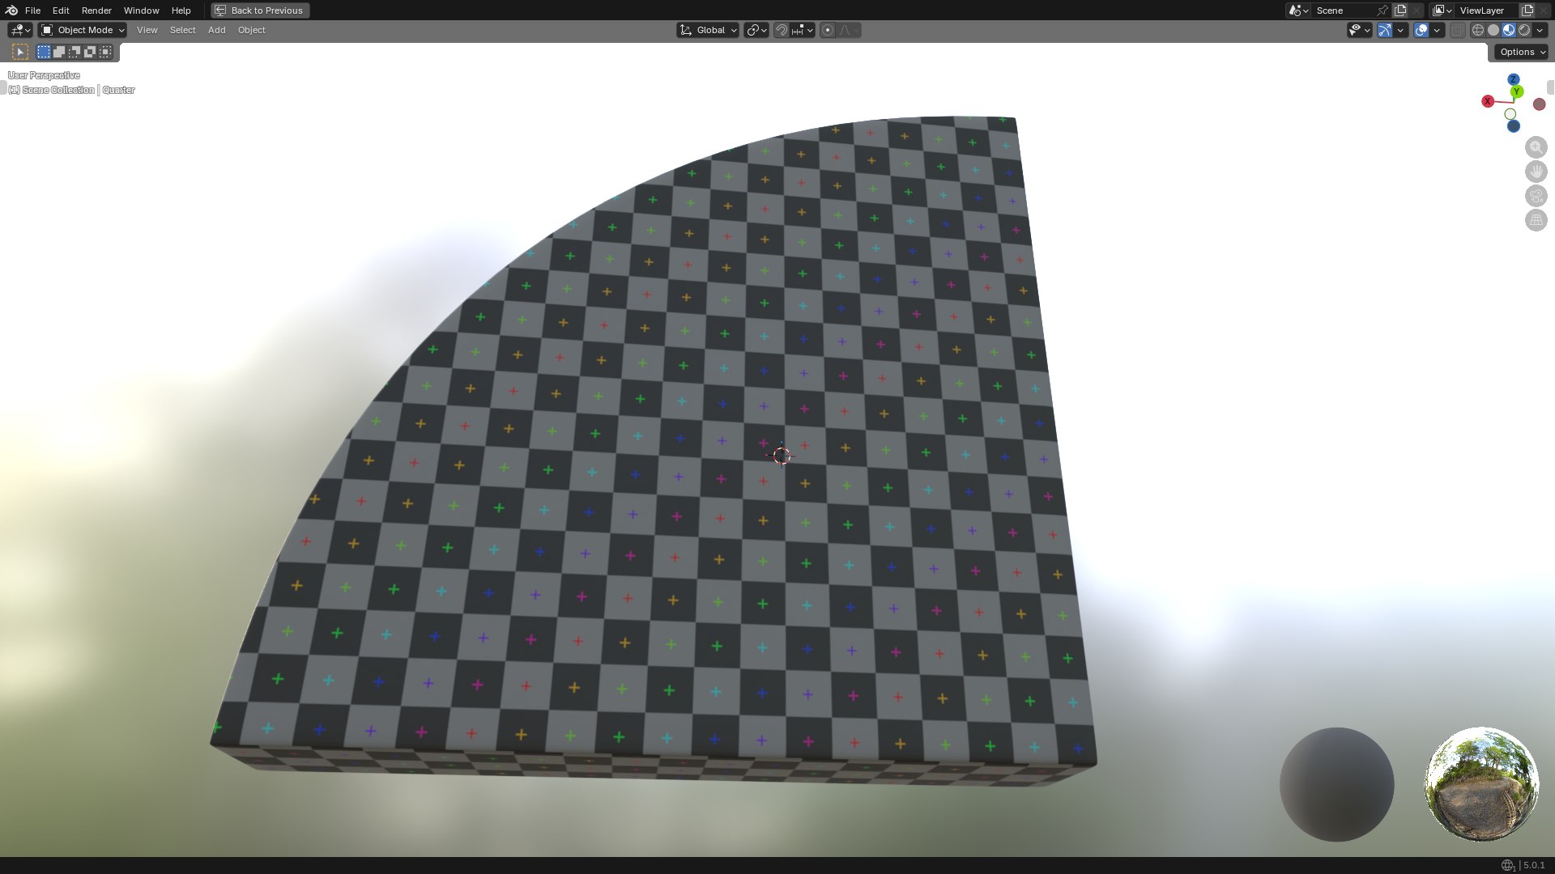Viewport: 1555px width, 874px height.
Task: Open the view layer browse dropdown
Action: click(1442, 11)
